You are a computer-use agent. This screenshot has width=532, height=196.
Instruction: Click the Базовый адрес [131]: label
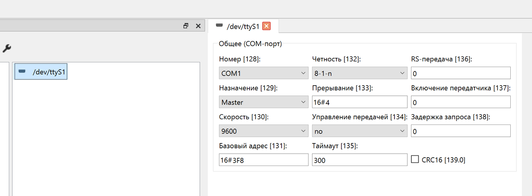click(253, 146)
